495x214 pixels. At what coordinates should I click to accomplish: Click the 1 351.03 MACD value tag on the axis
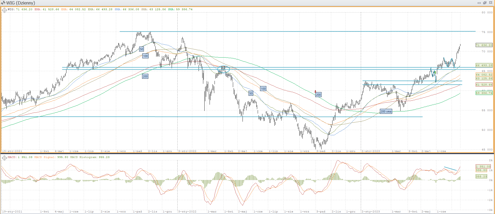tap(483, 166)
